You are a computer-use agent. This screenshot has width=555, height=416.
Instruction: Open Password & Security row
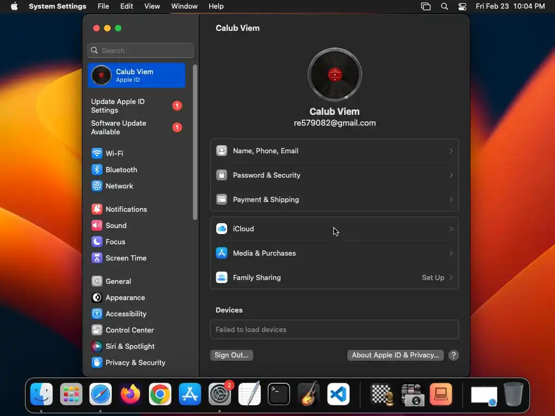pyautogui.click(x=334, y=175)
